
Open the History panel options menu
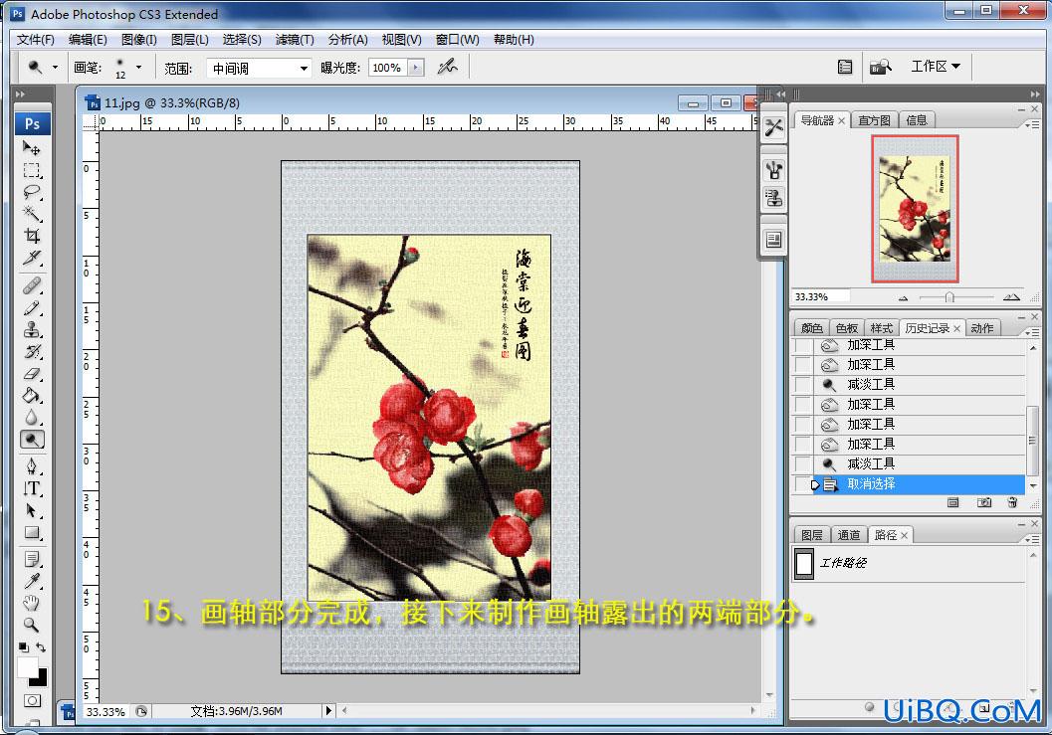click(1032, 332)
